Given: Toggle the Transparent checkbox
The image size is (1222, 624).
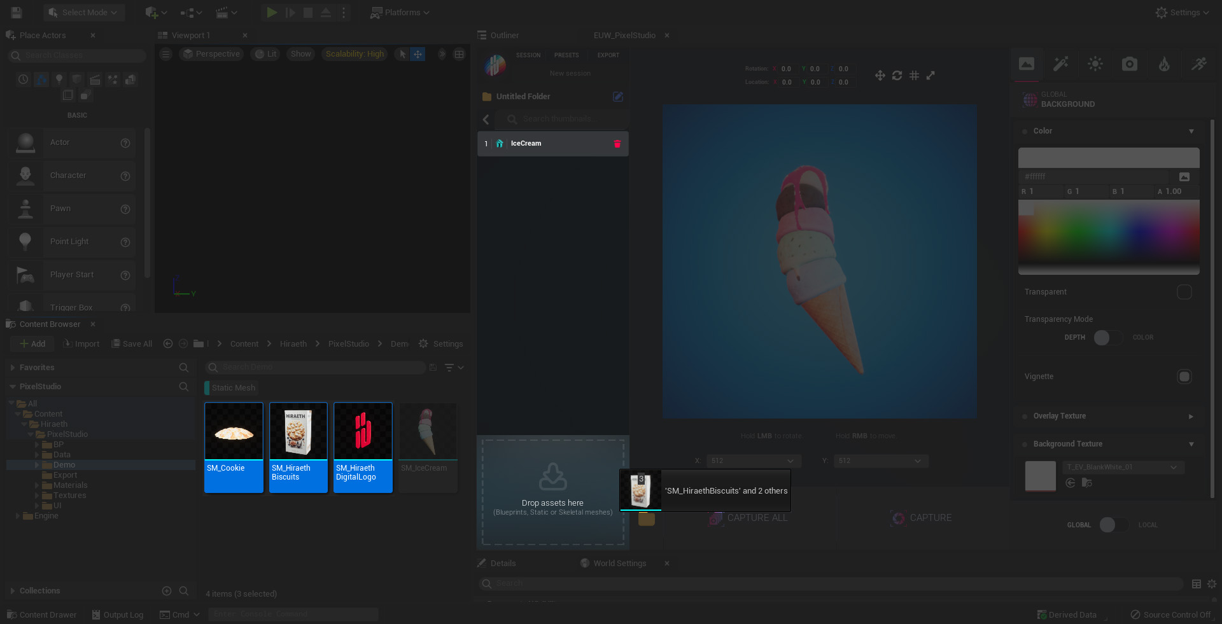Looking at the screenshot, I should (x=1184, y=292).
